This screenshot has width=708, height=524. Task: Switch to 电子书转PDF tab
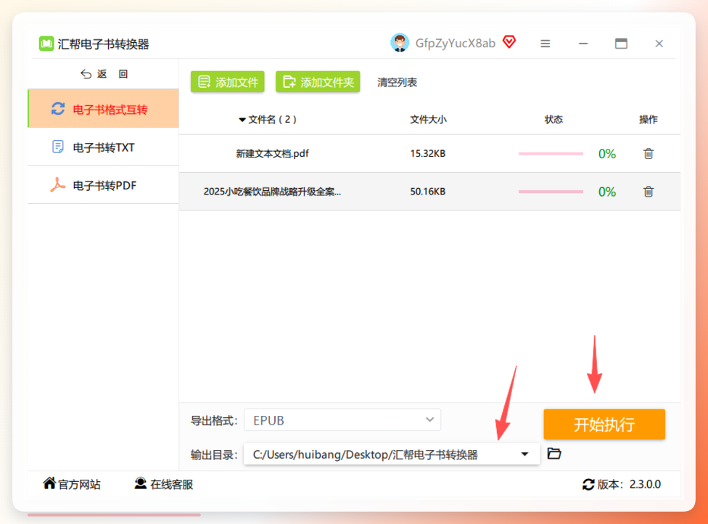pos(104,185)
